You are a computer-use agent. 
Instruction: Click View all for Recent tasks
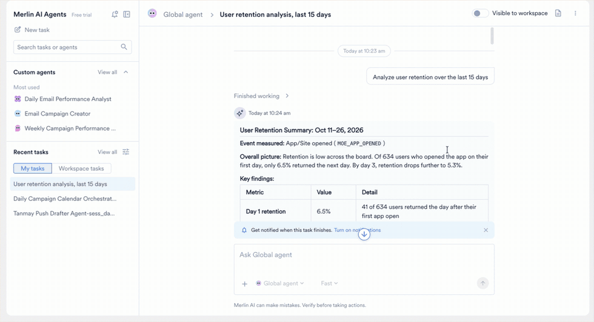click(107, 152)
